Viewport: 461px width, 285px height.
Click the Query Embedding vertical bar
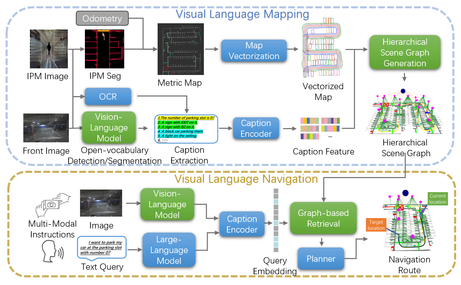[x=276, y=220]
